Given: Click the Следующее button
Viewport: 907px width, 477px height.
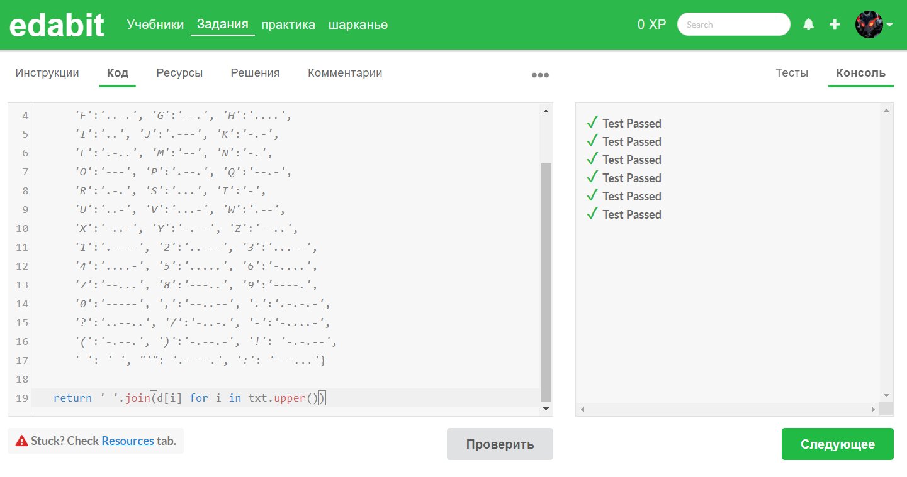Looking at the screenshot, I should 837,444.
